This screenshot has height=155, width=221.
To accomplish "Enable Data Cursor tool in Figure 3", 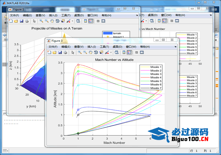I will [x=101, y=52].
